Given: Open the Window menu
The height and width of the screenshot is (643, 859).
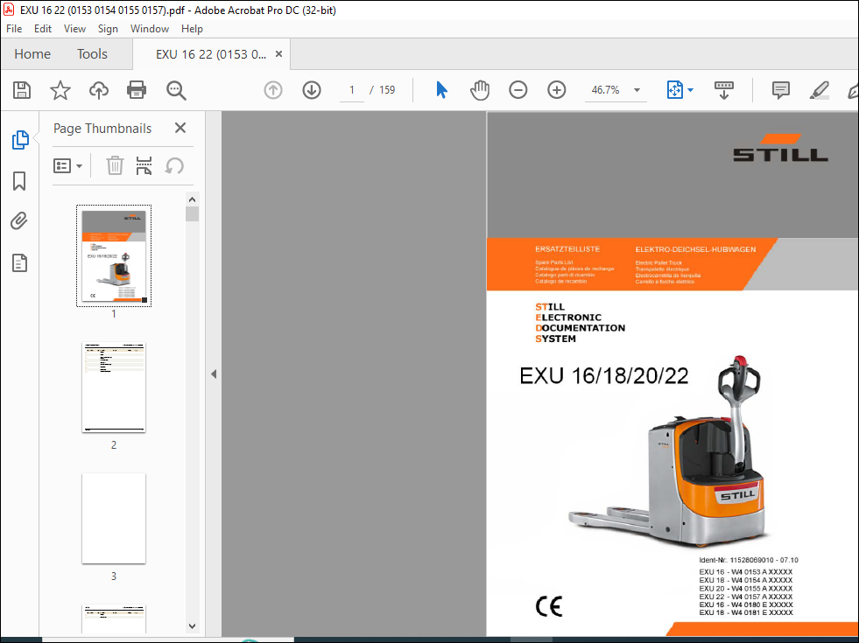Looking at the screenshot, I should pyautogui.click(x=150, y=29).
